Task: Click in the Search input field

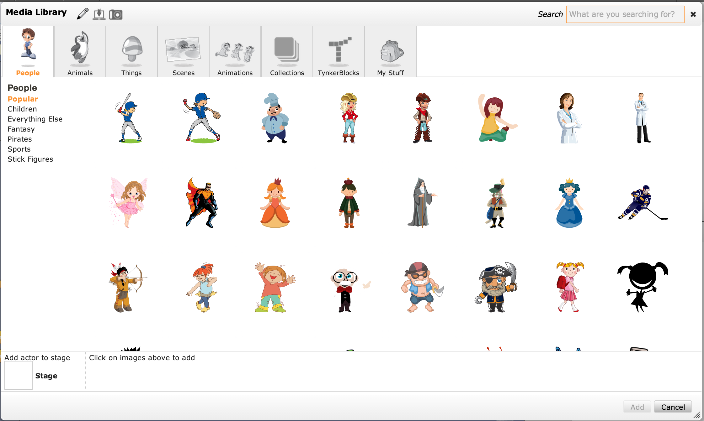Action: [625, 14]
